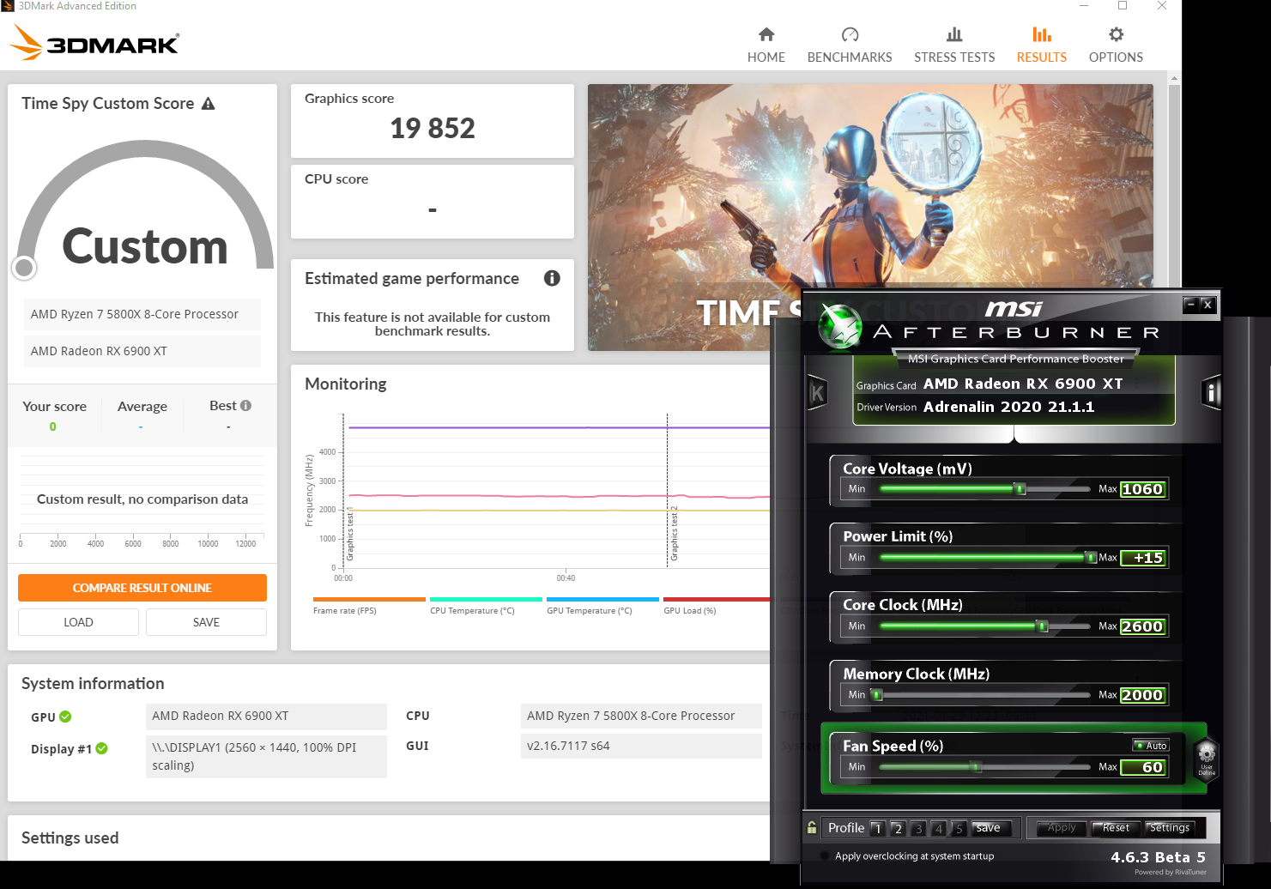This screenshot has height=889, width=1271.
Task: Click the Core Clock max value field showing 2600
Action: coord(1142,626)
